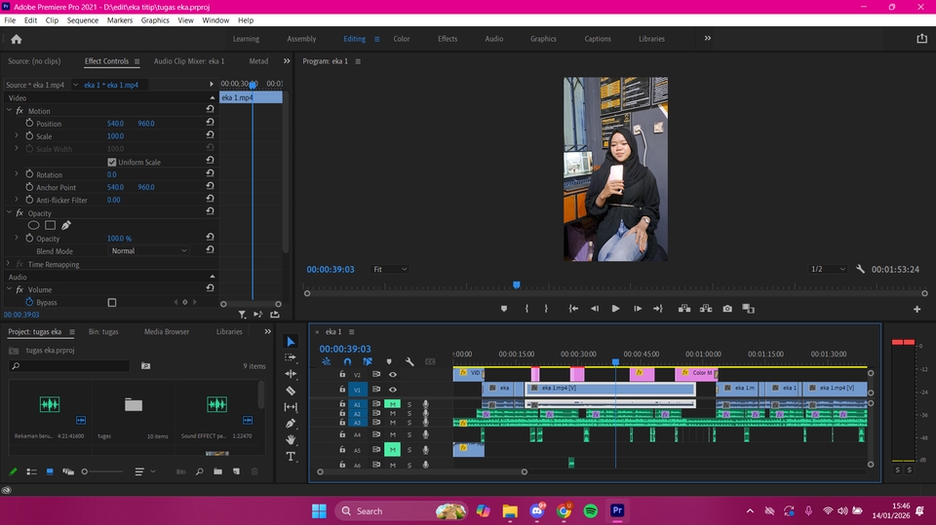Screen dimensions: 936x525
Task: Switch to Audio Clip Mixer tab
Action: click(x=189, y=61)
